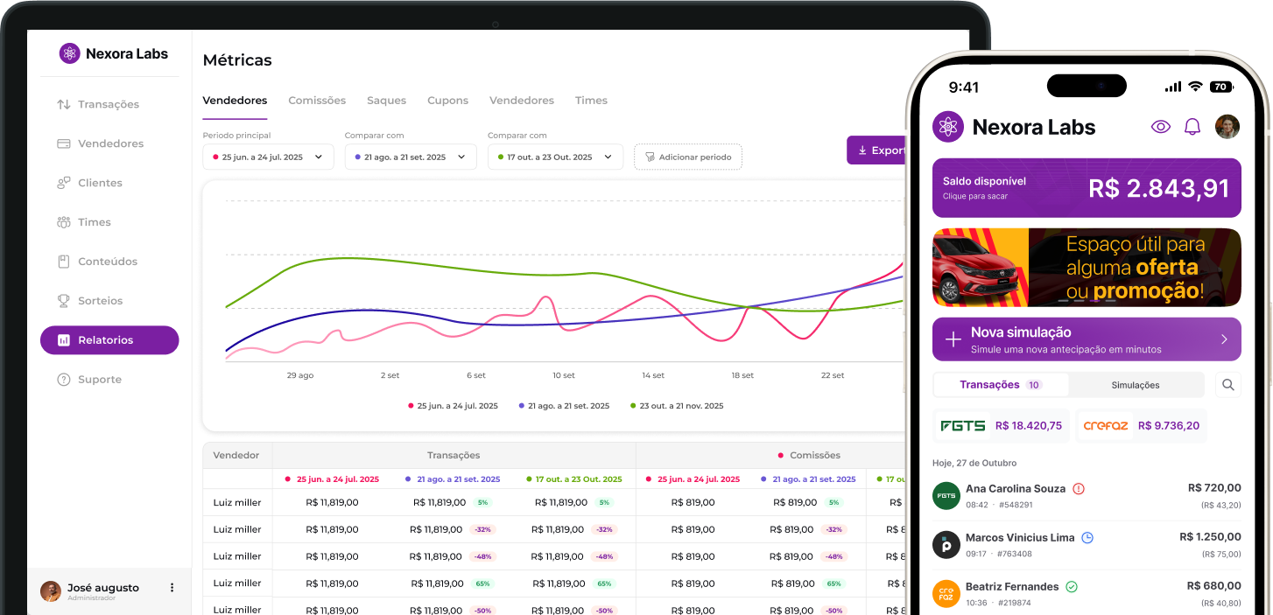Click the red alert icon next to Ana Carolina Souza
Viewport: 1273px width, 615px height.
(x=1079, y=489)
